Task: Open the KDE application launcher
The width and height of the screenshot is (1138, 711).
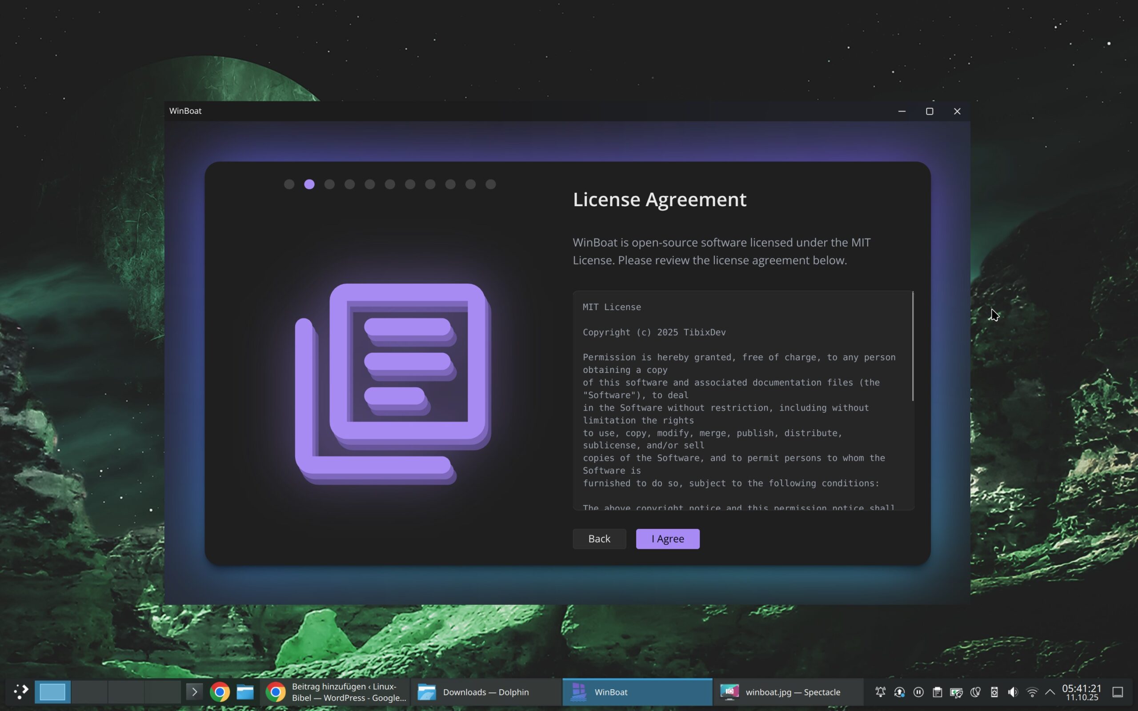Action: pyautogui.click(x=21, y=692)
